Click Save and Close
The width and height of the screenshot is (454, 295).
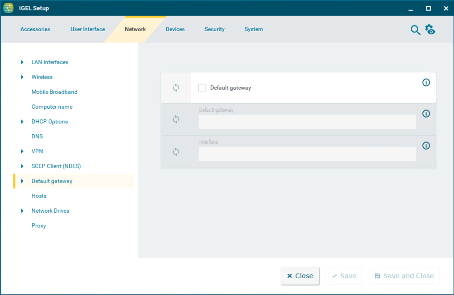pos(404,275)
